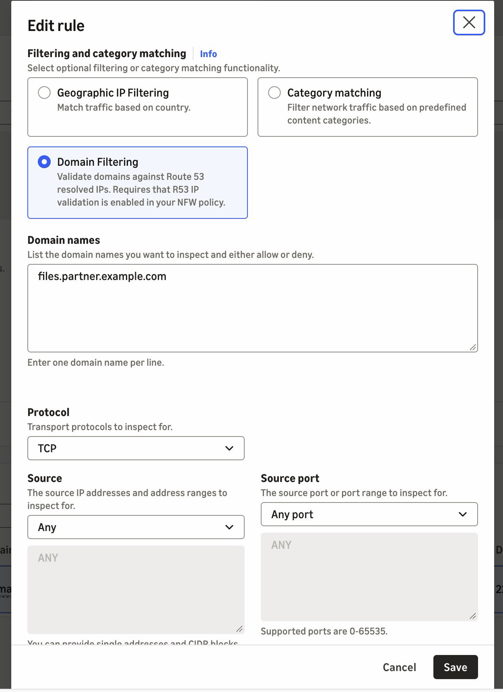
Task: Click the Cancel button
Action: coord(399,667)
